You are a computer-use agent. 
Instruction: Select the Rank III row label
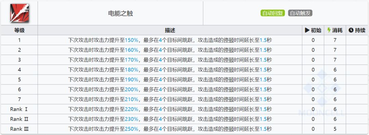19,129
